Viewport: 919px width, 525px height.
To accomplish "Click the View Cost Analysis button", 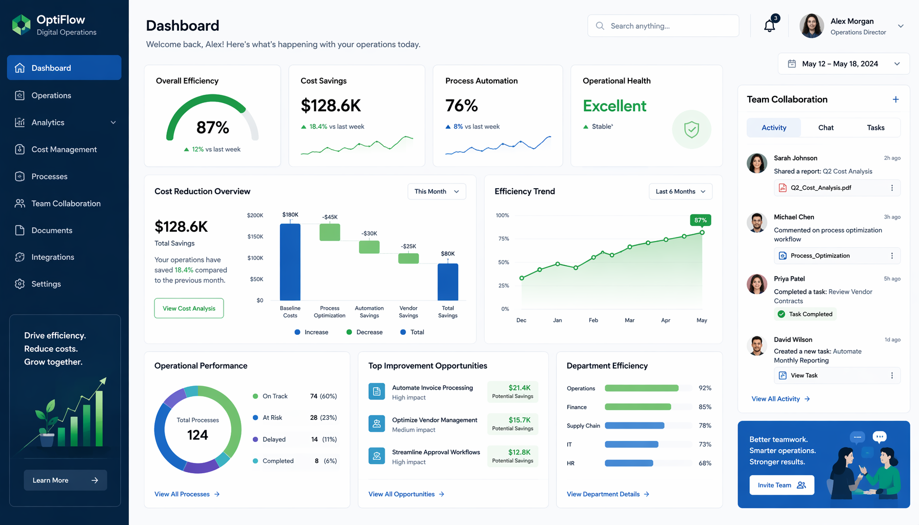I will [189, 308].
